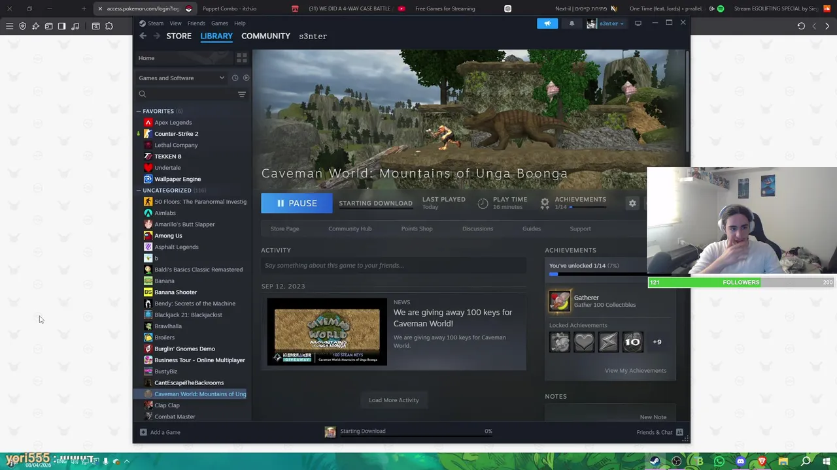Click the library search field
This screenshot has width=837, height=470.
tap(185, 94)
